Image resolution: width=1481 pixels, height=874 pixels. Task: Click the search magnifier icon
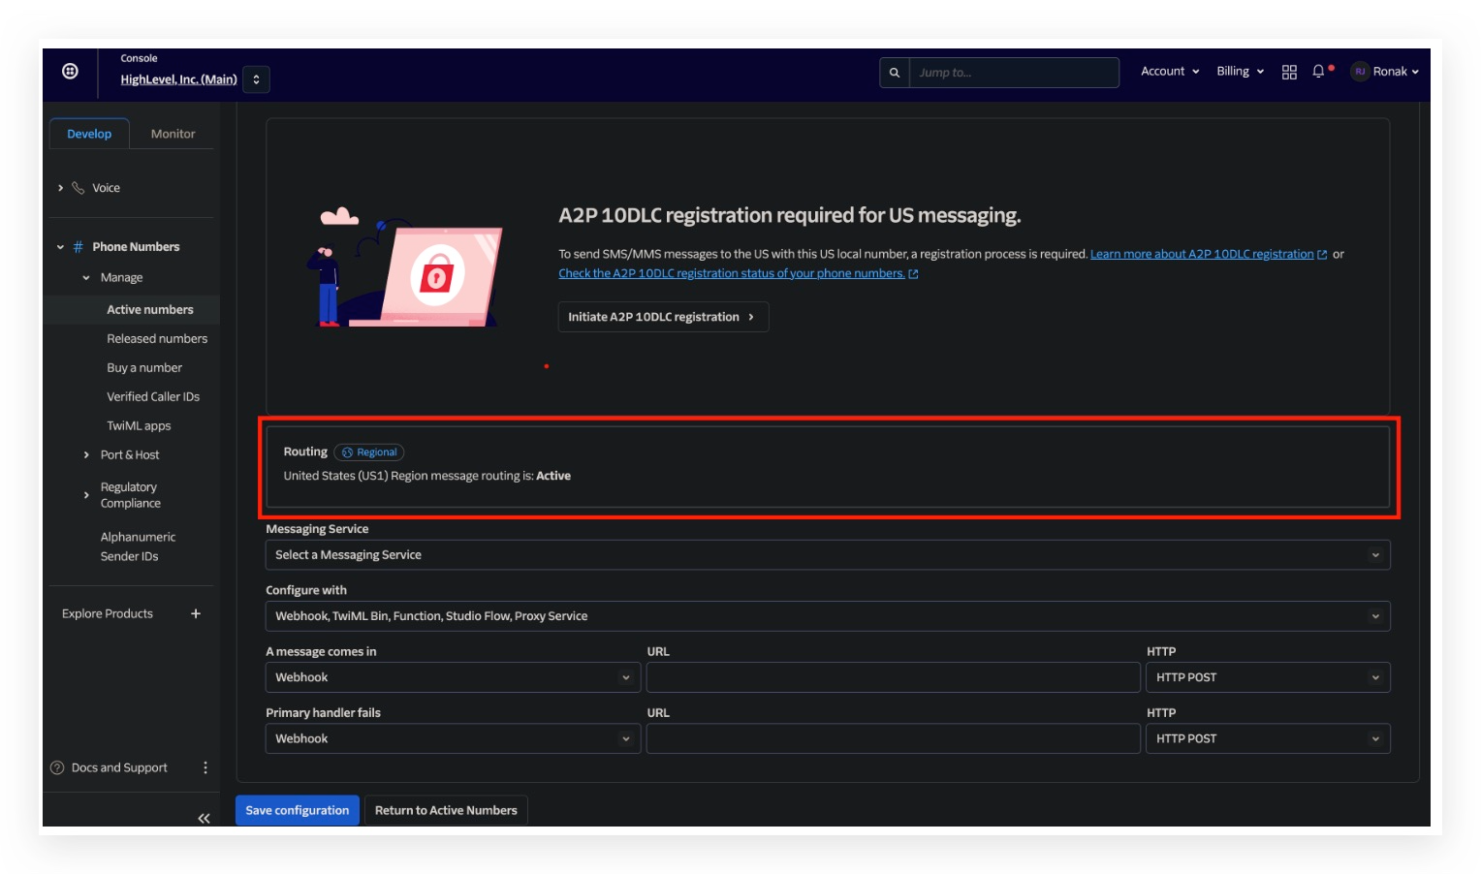tap(895, 73)
